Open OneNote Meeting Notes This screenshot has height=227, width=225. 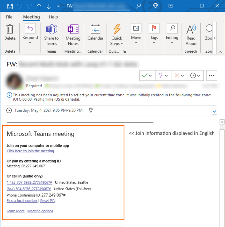(x=73, y=35)
